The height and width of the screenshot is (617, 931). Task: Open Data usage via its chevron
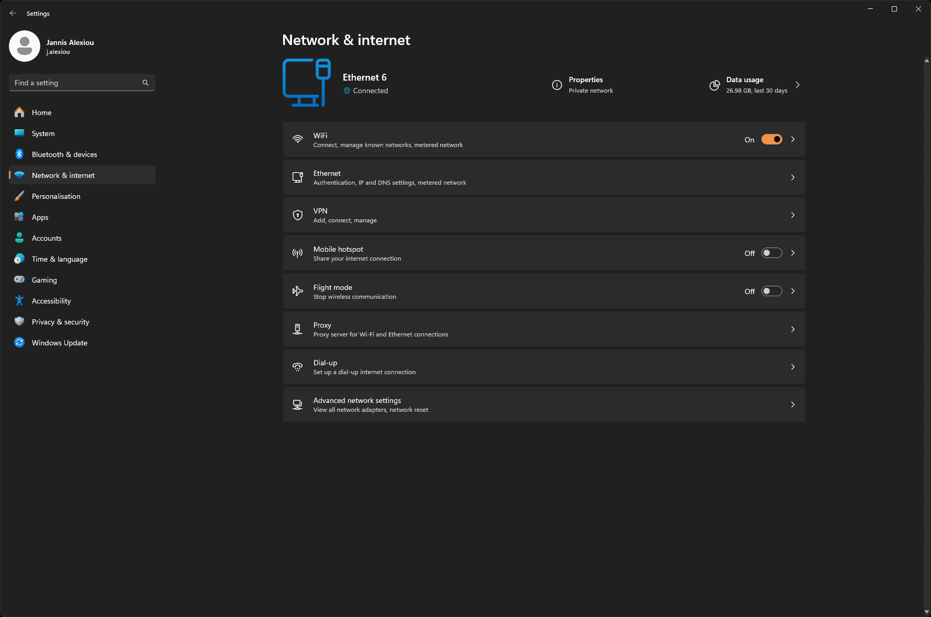tap(798, 85)
